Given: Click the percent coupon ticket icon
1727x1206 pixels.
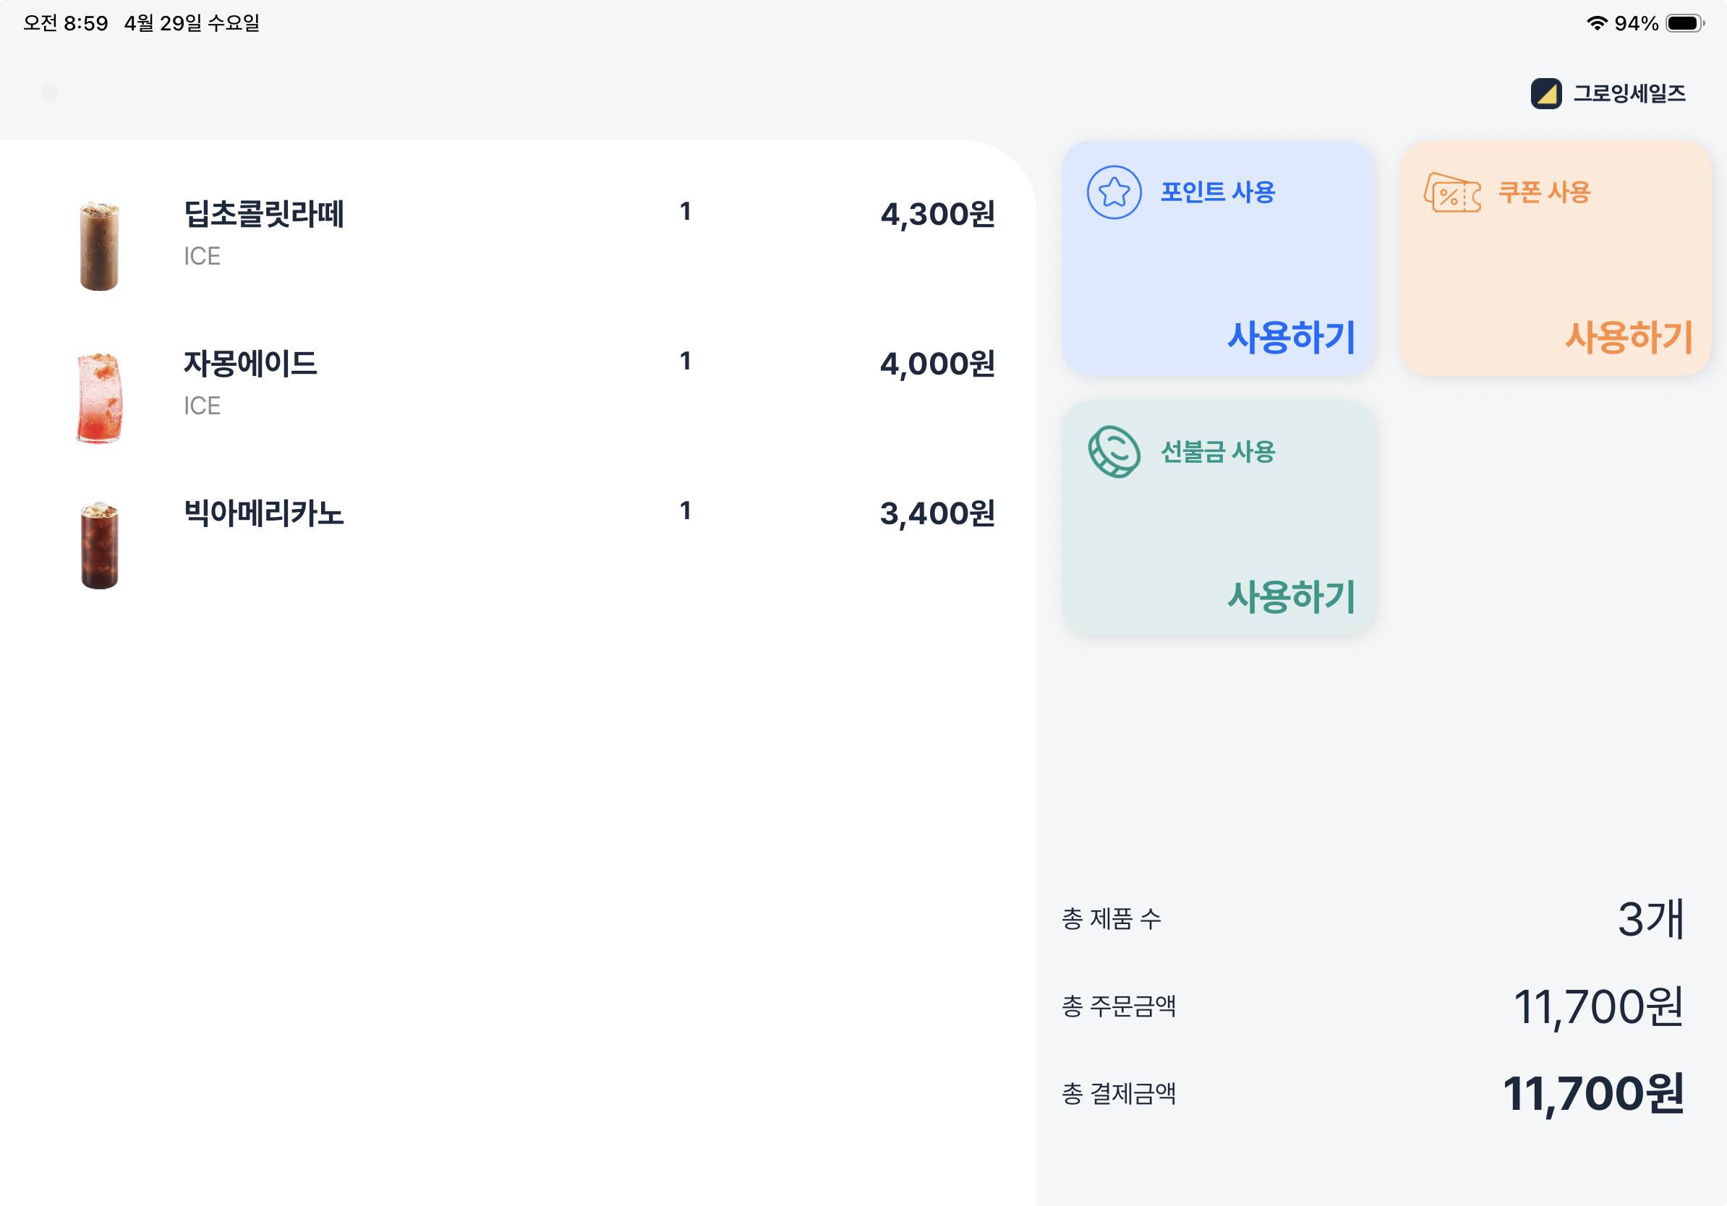Looking at the screenshot, I should (1451, 192).
